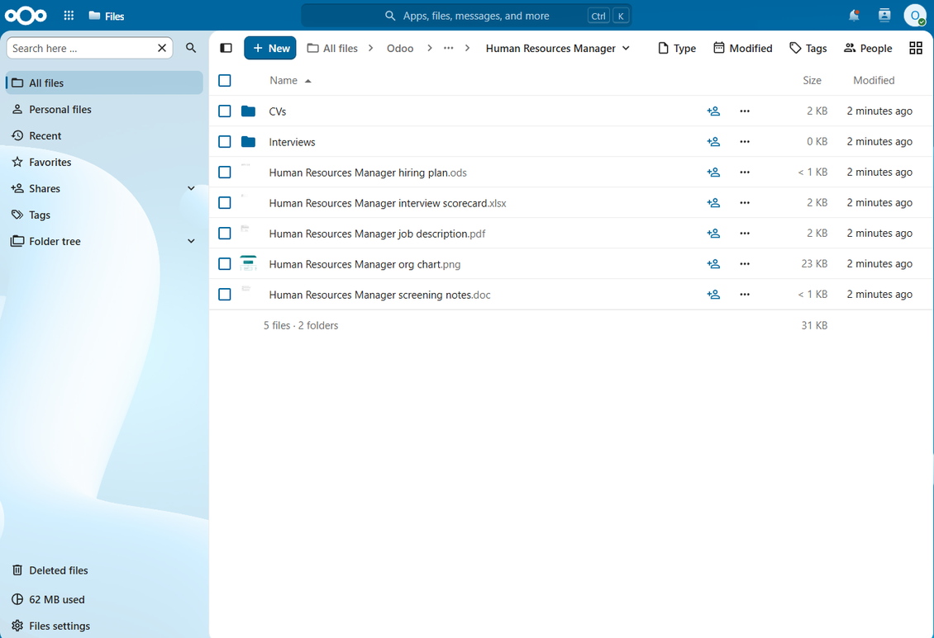Open org chart.png thumbnail preview
The width and height of the screenshot is (934, 638).
tap(249, 264)
